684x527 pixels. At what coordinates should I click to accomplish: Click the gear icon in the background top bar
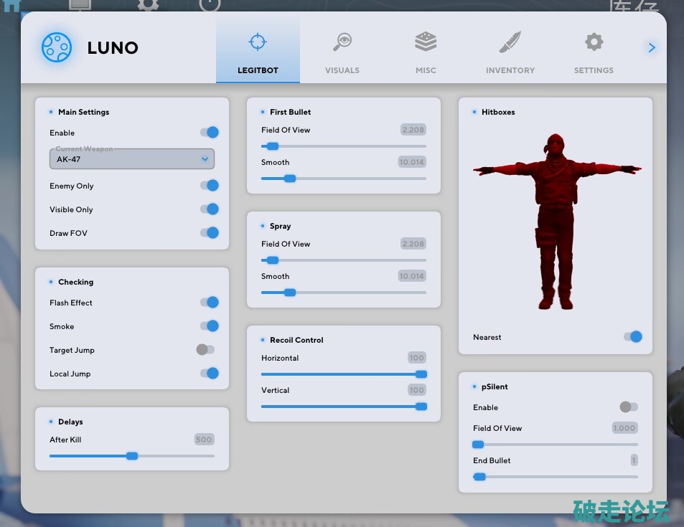coord(148,4)
